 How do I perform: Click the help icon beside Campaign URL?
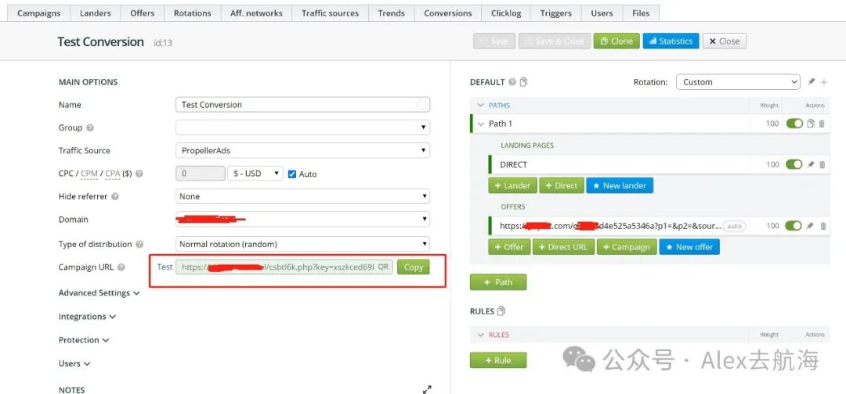(x=121, y=267)
